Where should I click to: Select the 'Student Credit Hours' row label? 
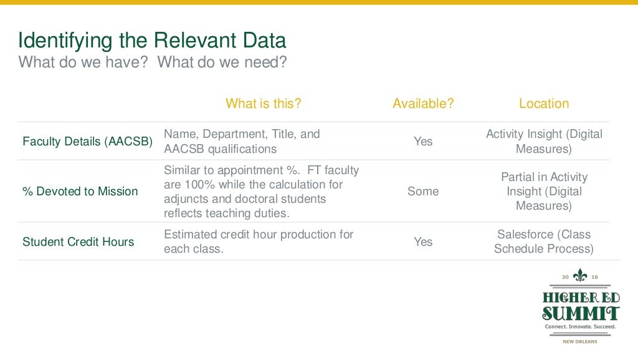pyautogui.click(x=79, y=241)
